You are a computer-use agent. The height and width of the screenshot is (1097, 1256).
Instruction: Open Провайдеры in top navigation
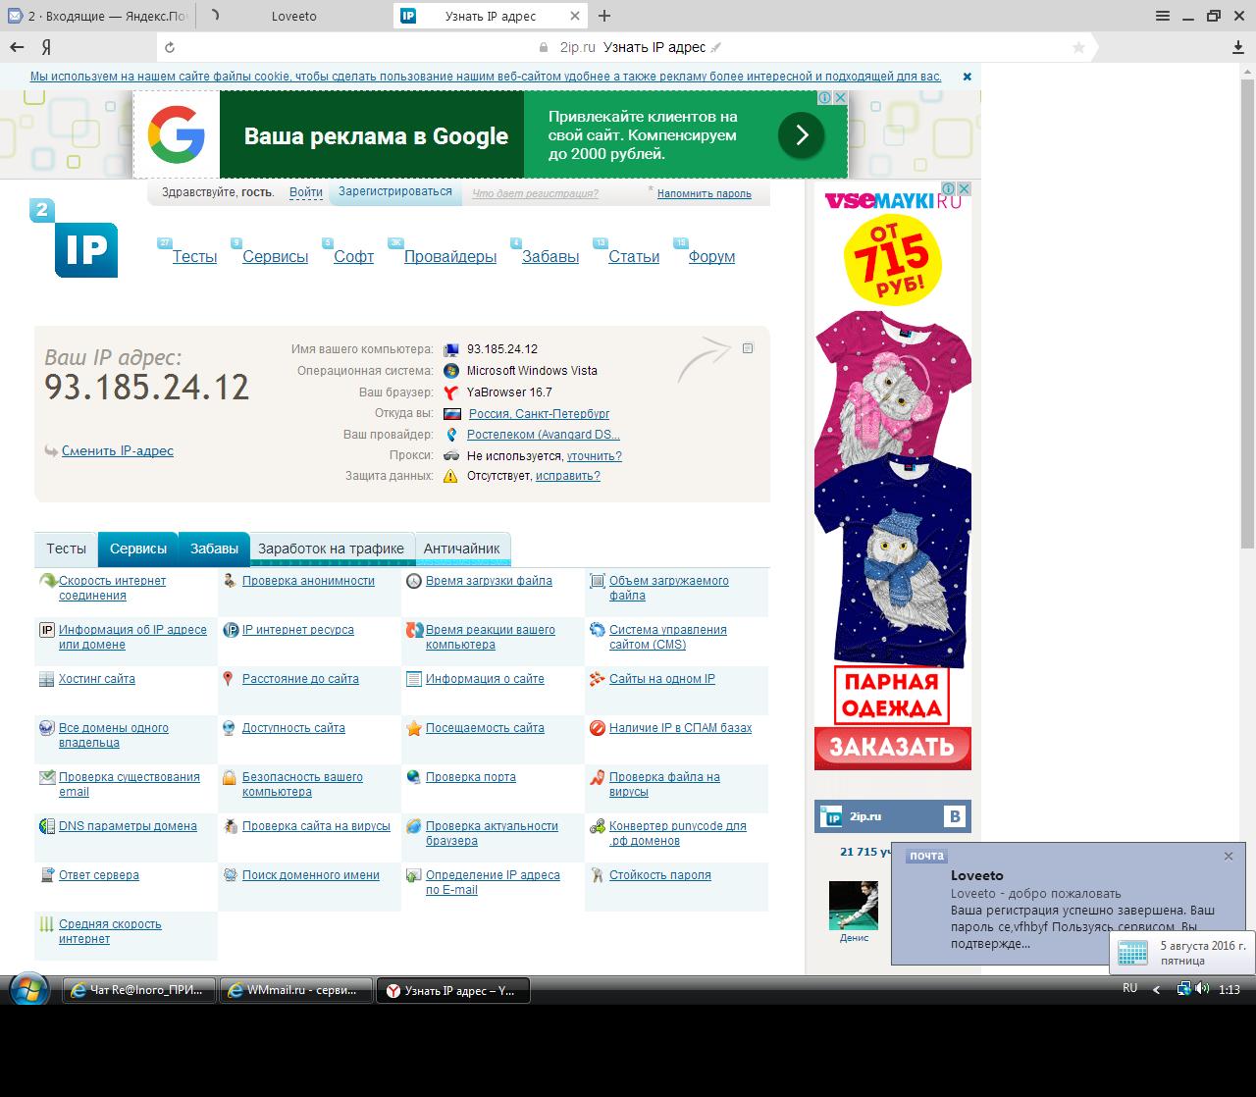pyautogui.click(x=450, y=256)
